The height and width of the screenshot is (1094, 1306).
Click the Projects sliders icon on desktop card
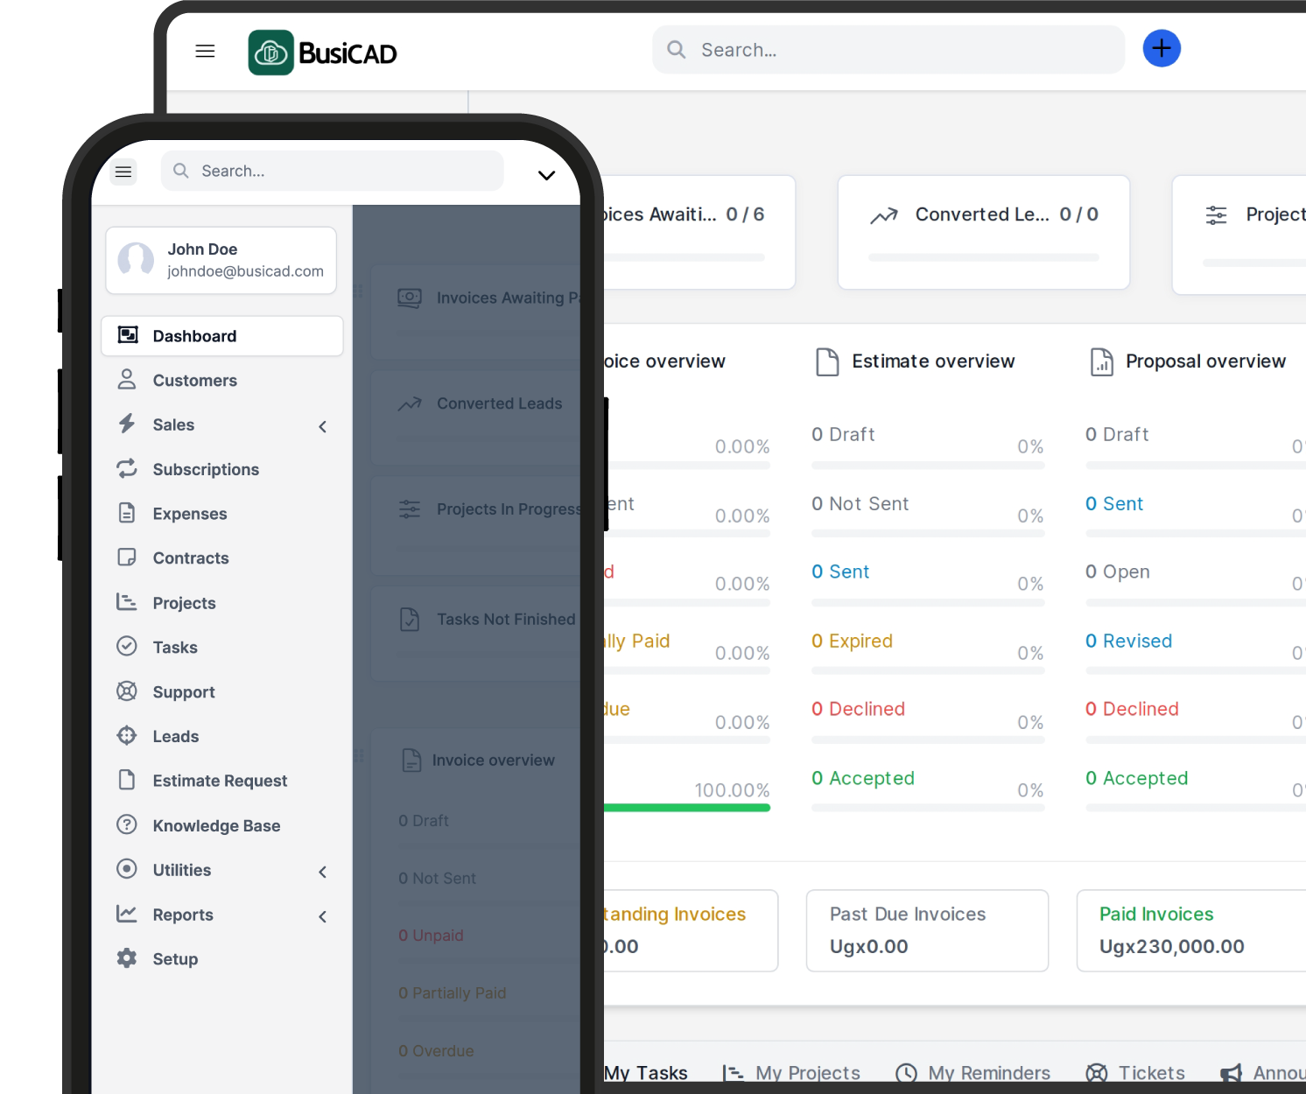(1217, 214)
